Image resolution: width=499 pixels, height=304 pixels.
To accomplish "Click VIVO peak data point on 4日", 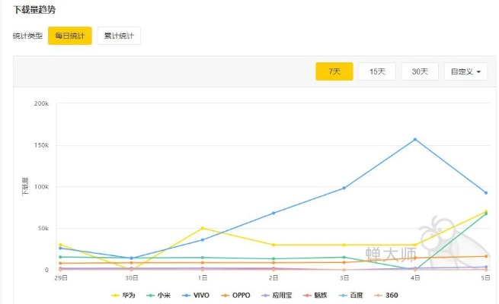I will click(x=415, y=139).
